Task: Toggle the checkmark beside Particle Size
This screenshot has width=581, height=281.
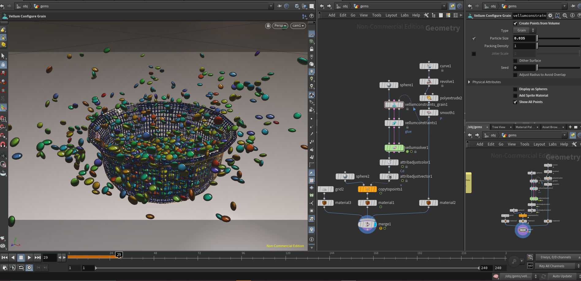Action: (x=474, y=38)
